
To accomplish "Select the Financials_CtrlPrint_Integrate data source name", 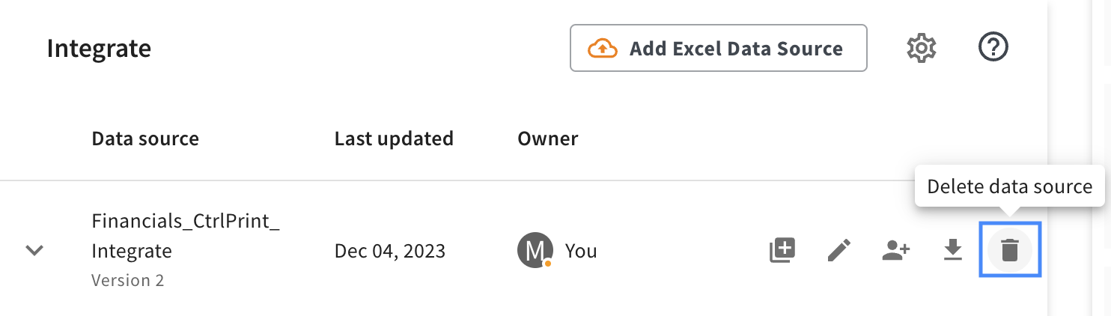I will click(x=185, y=236).
